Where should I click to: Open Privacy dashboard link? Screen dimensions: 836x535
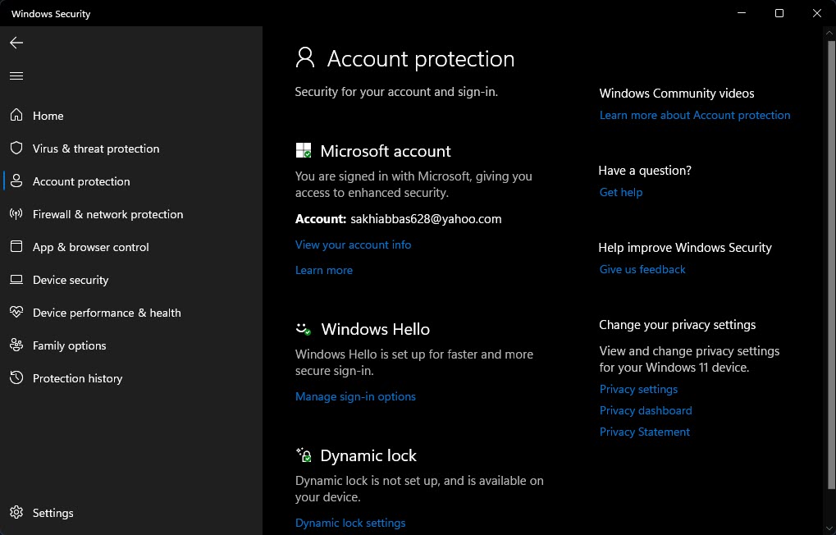click(x=646, y=411)
